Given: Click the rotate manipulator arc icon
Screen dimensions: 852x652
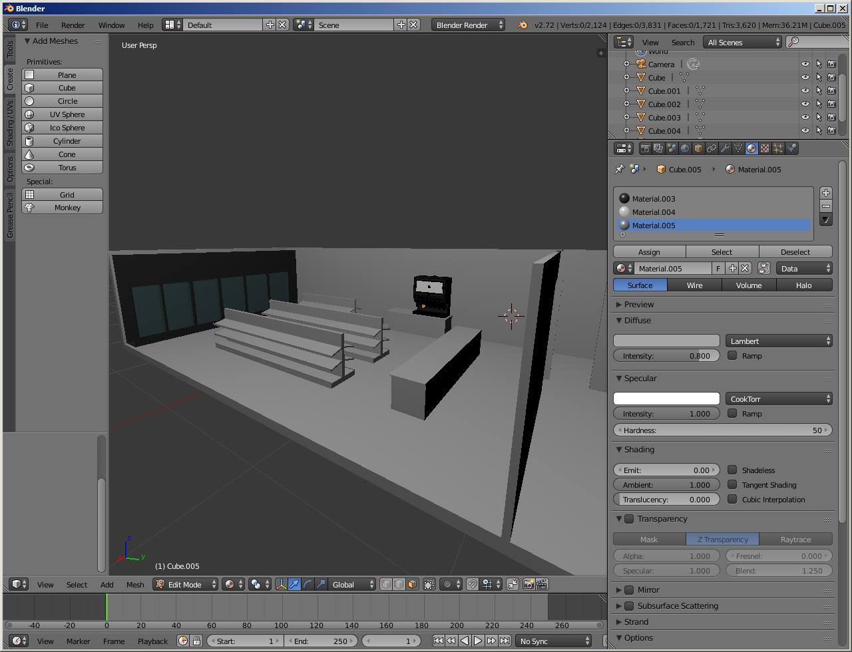Looking at the screenshot, I should [x=308, y=584].
